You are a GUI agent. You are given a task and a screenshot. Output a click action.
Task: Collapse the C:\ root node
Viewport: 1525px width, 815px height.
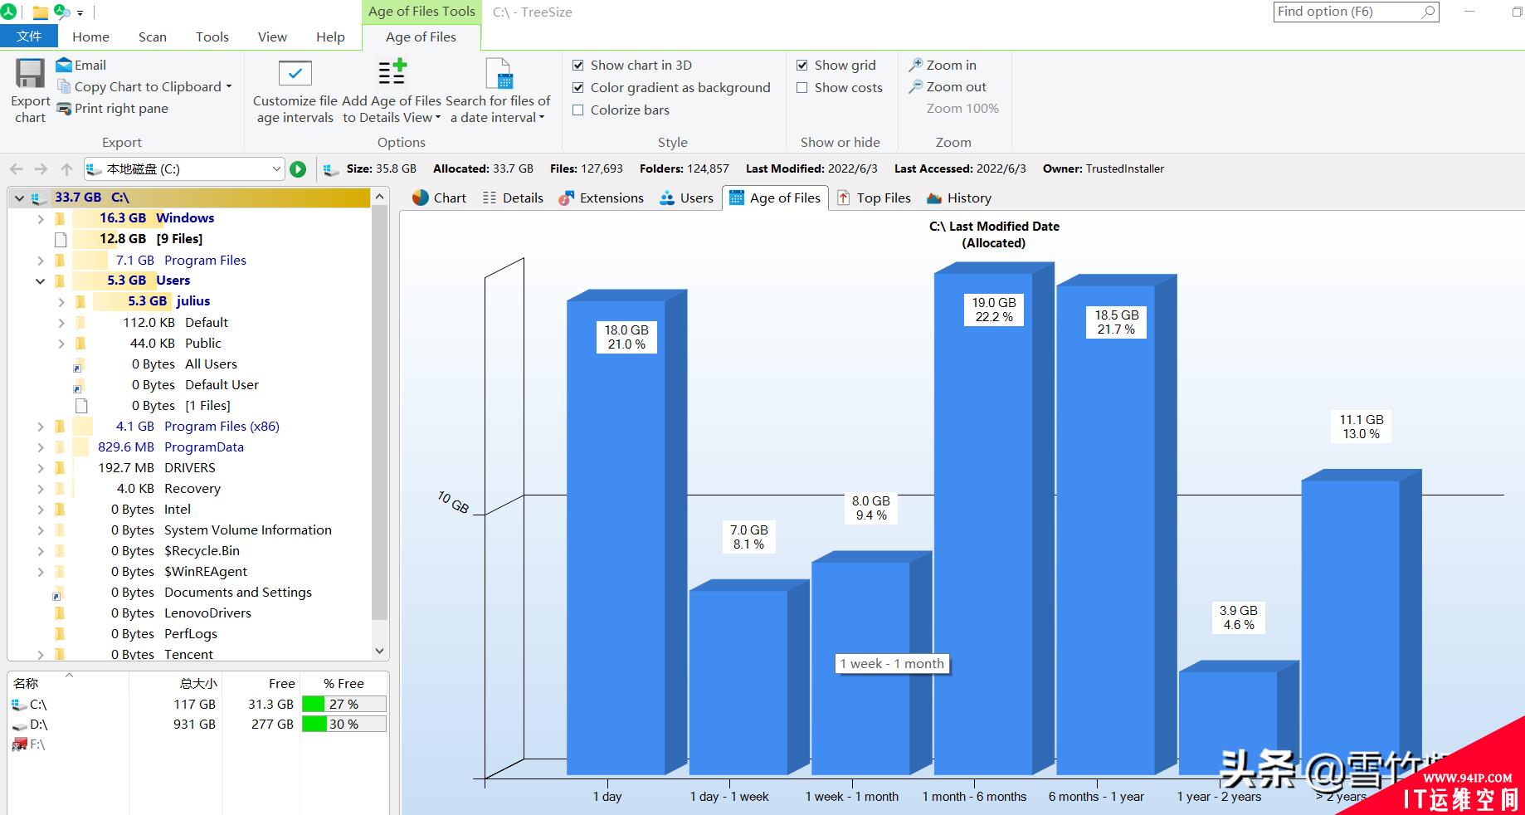click(20, 198)
